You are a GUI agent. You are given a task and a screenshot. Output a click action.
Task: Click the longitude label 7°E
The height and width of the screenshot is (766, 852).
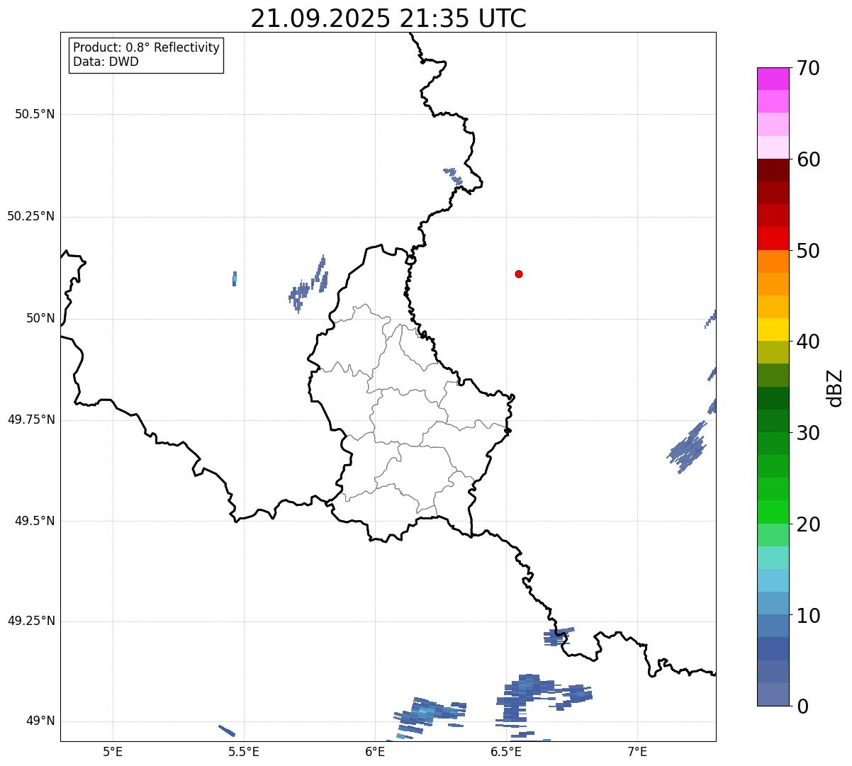click(637, 751)
